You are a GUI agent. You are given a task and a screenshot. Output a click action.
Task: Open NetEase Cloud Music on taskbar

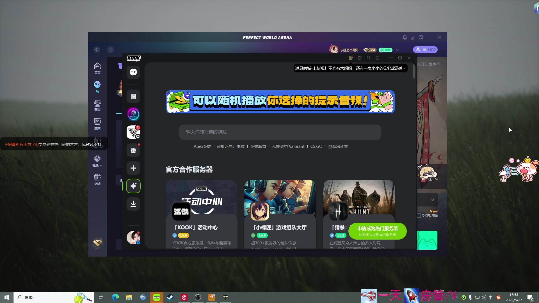[x=184, y=297]
